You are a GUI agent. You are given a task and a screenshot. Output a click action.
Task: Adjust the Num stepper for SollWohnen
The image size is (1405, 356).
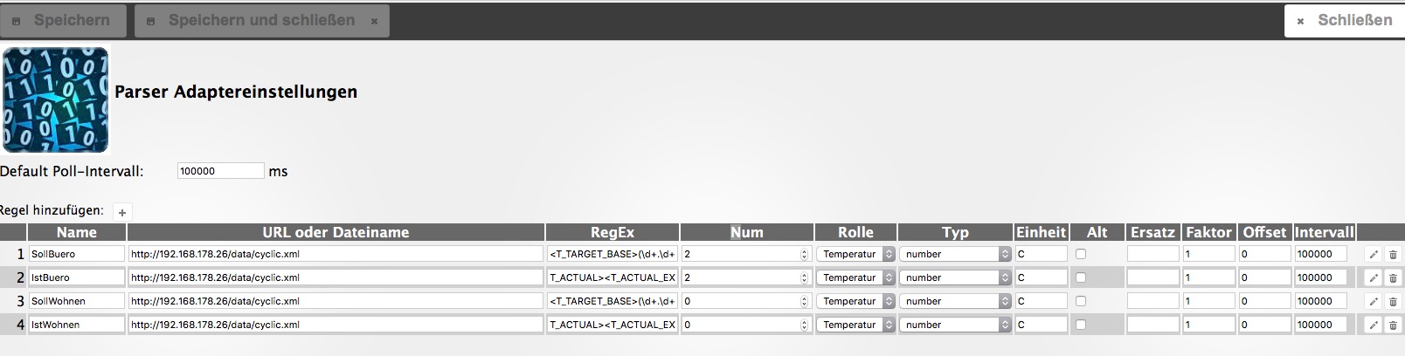804,301
